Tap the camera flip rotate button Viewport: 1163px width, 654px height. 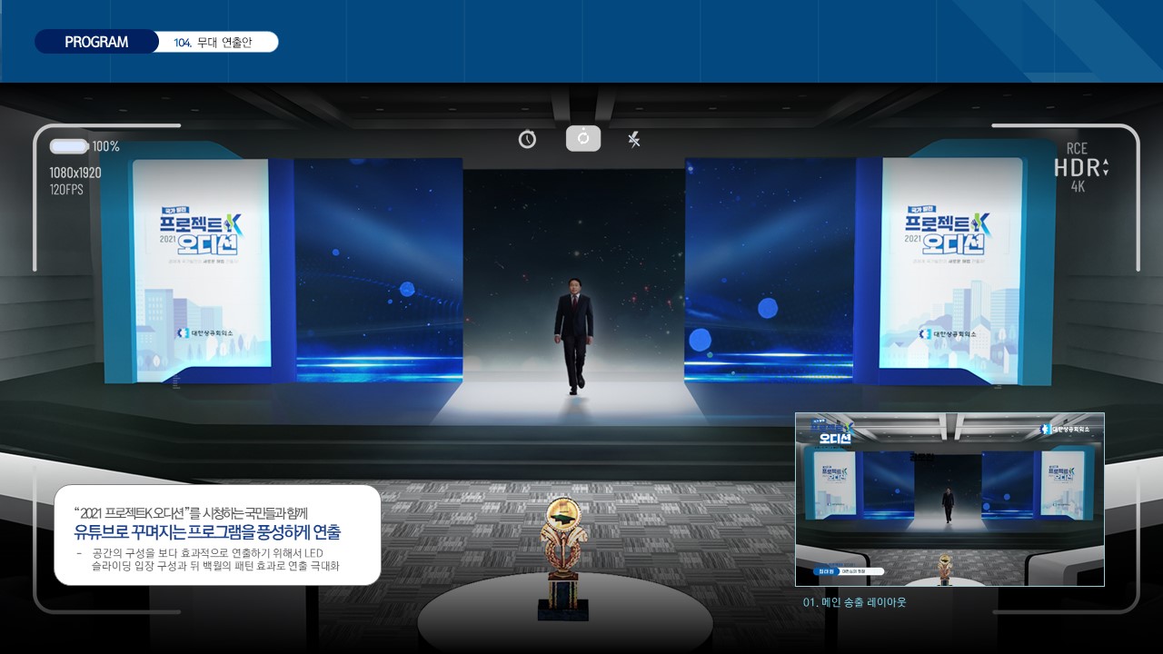(x=583, y=138)
